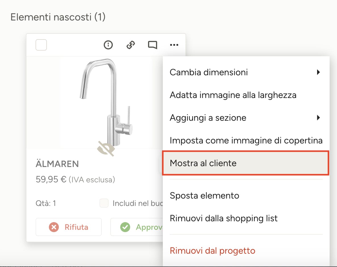Click the green check Approva icon
337x267 pixels.
point(125,227)
